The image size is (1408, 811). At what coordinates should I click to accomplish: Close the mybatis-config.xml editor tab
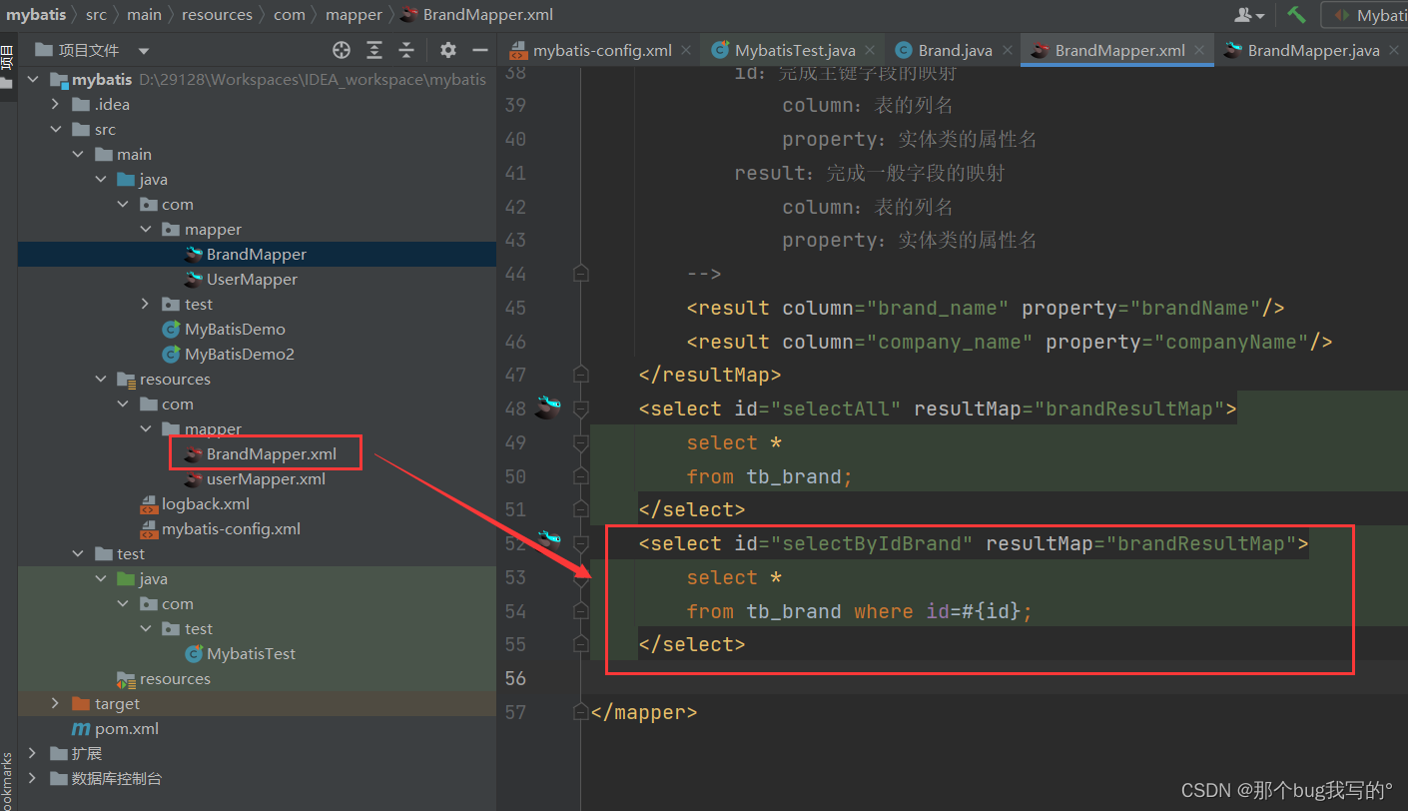coord(685,50)
